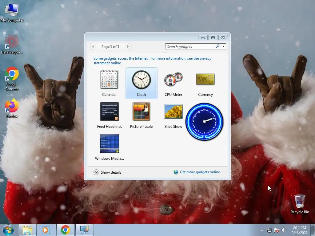
Task: Close the gadgets window
Action: (223, 38)
